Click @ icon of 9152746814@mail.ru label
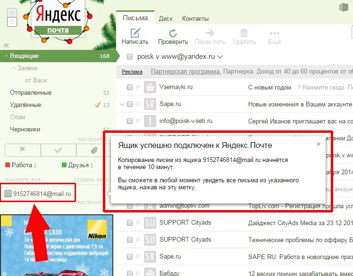Image resolution: width=353 pixels, height=276 pixels. coord(8,194)
